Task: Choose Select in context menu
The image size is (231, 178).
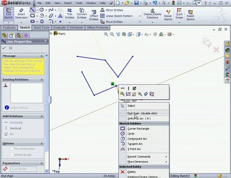Action: tap(144, 106)
